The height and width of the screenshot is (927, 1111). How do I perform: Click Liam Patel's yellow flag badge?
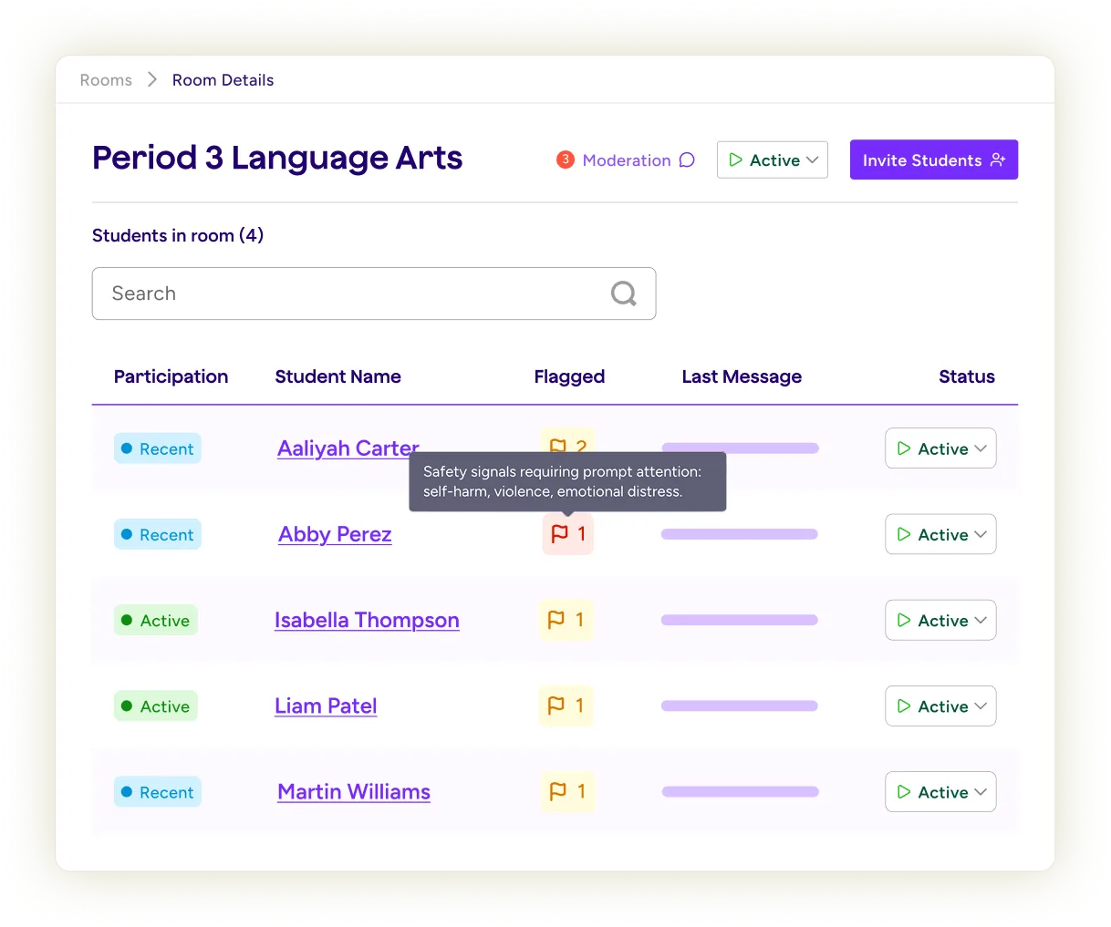click(x=566, y=706)
